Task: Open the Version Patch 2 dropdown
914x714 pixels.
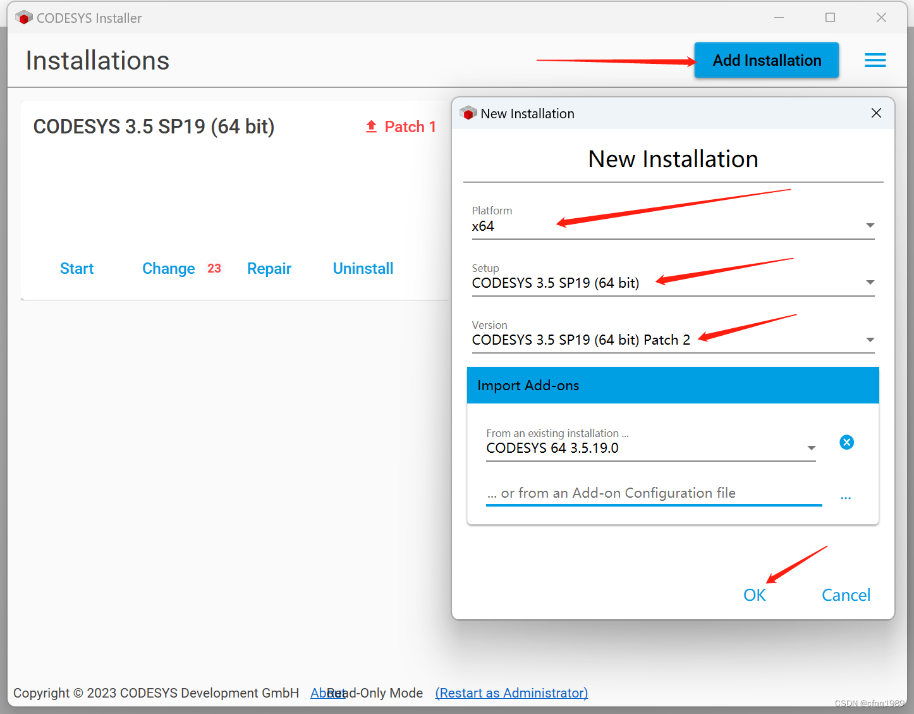Action: (x=673, y=340)
